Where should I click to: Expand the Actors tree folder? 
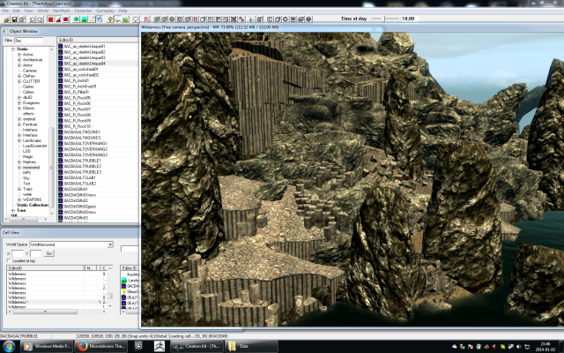(x=19, y=55)
